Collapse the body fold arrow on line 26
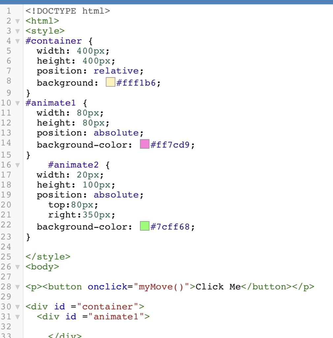This screenshot has height=338, width=333. coord(17,267)
